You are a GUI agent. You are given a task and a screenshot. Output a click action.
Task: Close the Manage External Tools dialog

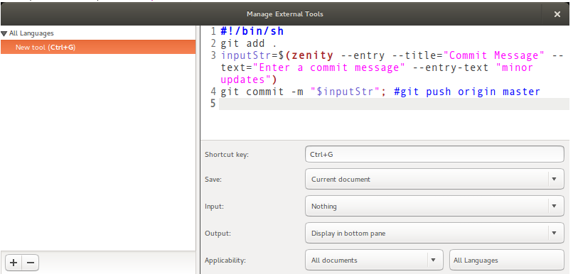click(x=557, y=14)
